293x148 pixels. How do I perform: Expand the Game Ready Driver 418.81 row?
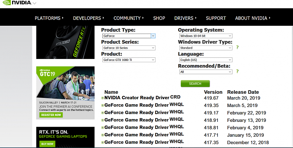click(102, 128)
